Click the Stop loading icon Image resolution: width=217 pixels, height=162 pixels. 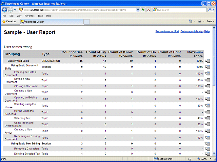pos(149,10)
